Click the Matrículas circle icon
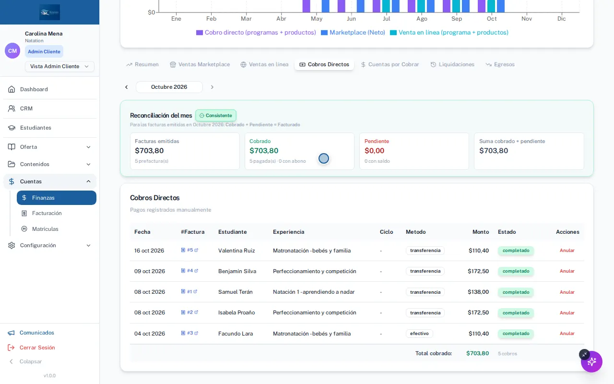Screen dimensions: 614x384 [x=24, y=229]
